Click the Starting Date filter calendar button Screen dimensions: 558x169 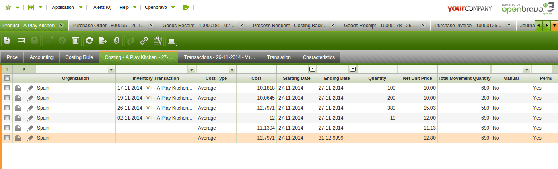(x=312, y=69)
